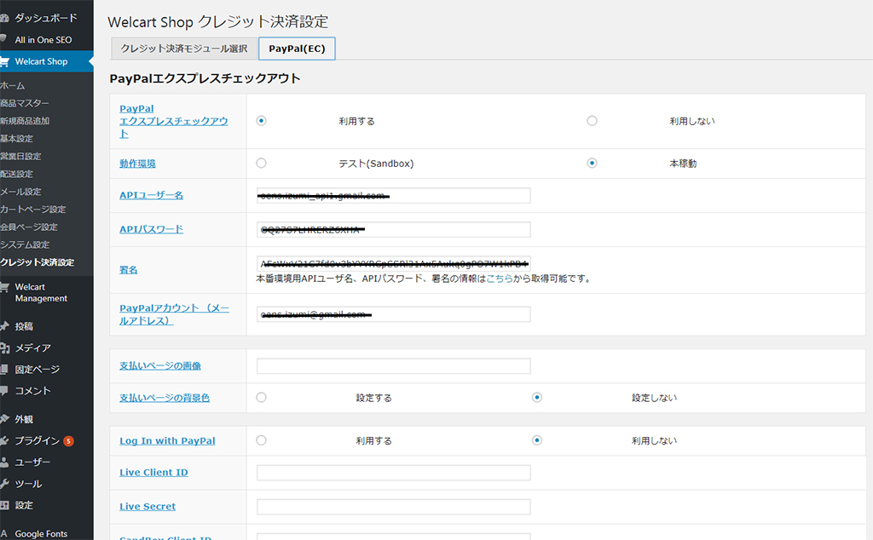The height and width of the screenshot is (540, 873).
Task: Click the Live Secret label link
Action: coord(147,507)
